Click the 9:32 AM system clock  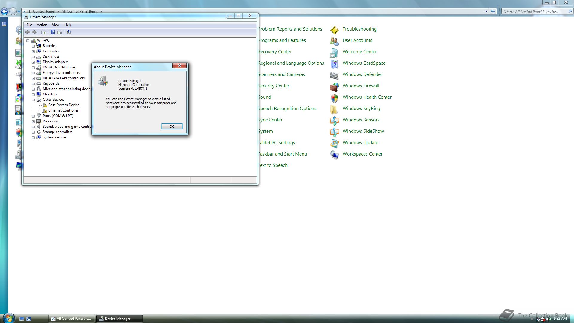click(x=560, y=319)
